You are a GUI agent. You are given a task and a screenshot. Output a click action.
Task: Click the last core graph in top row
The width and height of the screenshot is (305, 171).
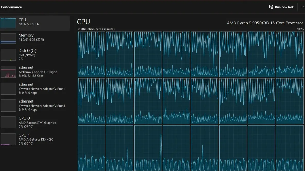(290, 54)
